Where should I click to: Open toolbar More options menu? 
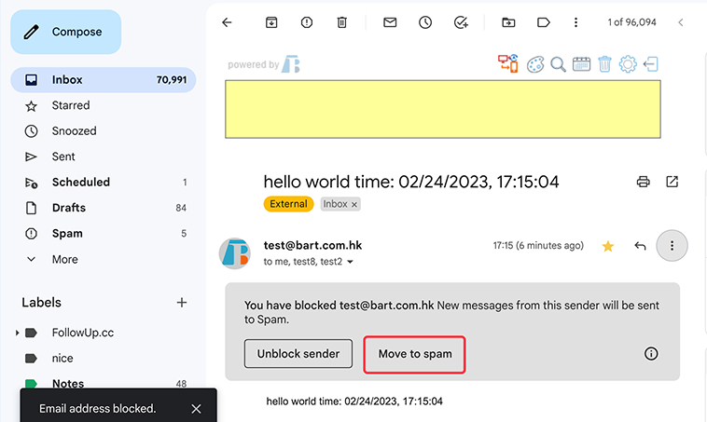click(575, 22)
